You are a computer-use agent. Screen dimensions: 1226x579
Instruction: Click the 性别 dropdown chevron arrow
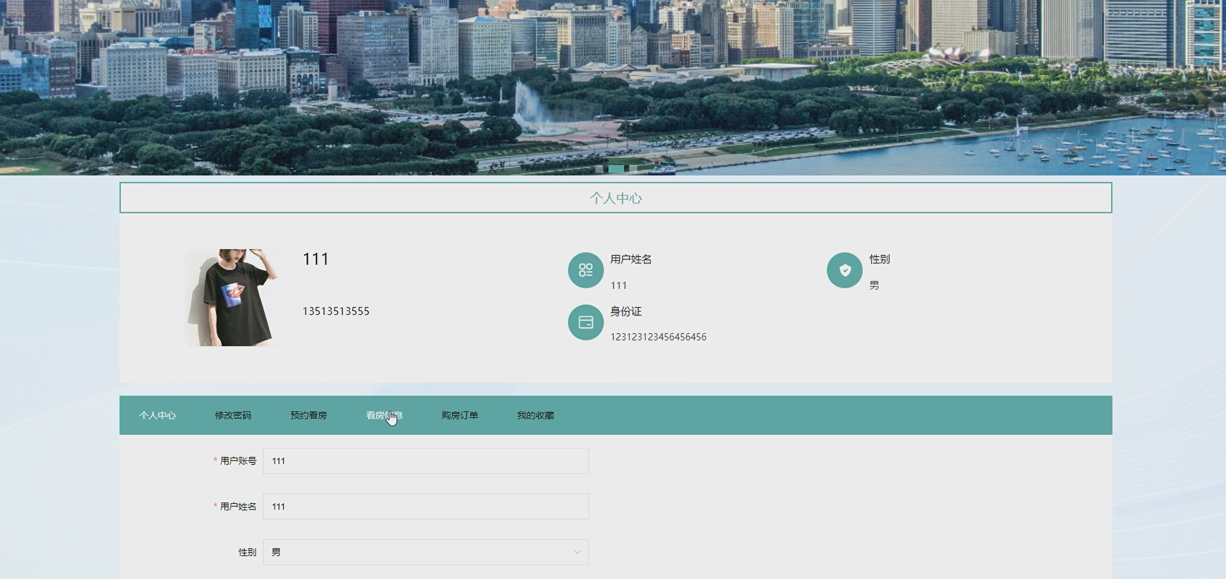pos(577,552)
